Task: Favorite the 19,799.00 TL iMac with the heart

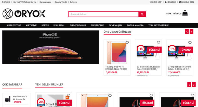Action: tap(159, 43)
